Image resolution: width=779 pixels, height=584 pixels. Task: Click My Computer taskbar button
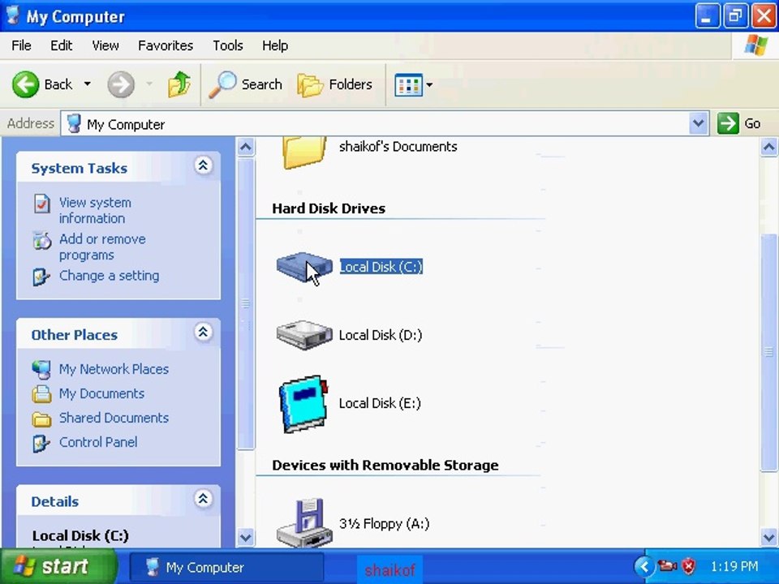[x=226, y=567]
